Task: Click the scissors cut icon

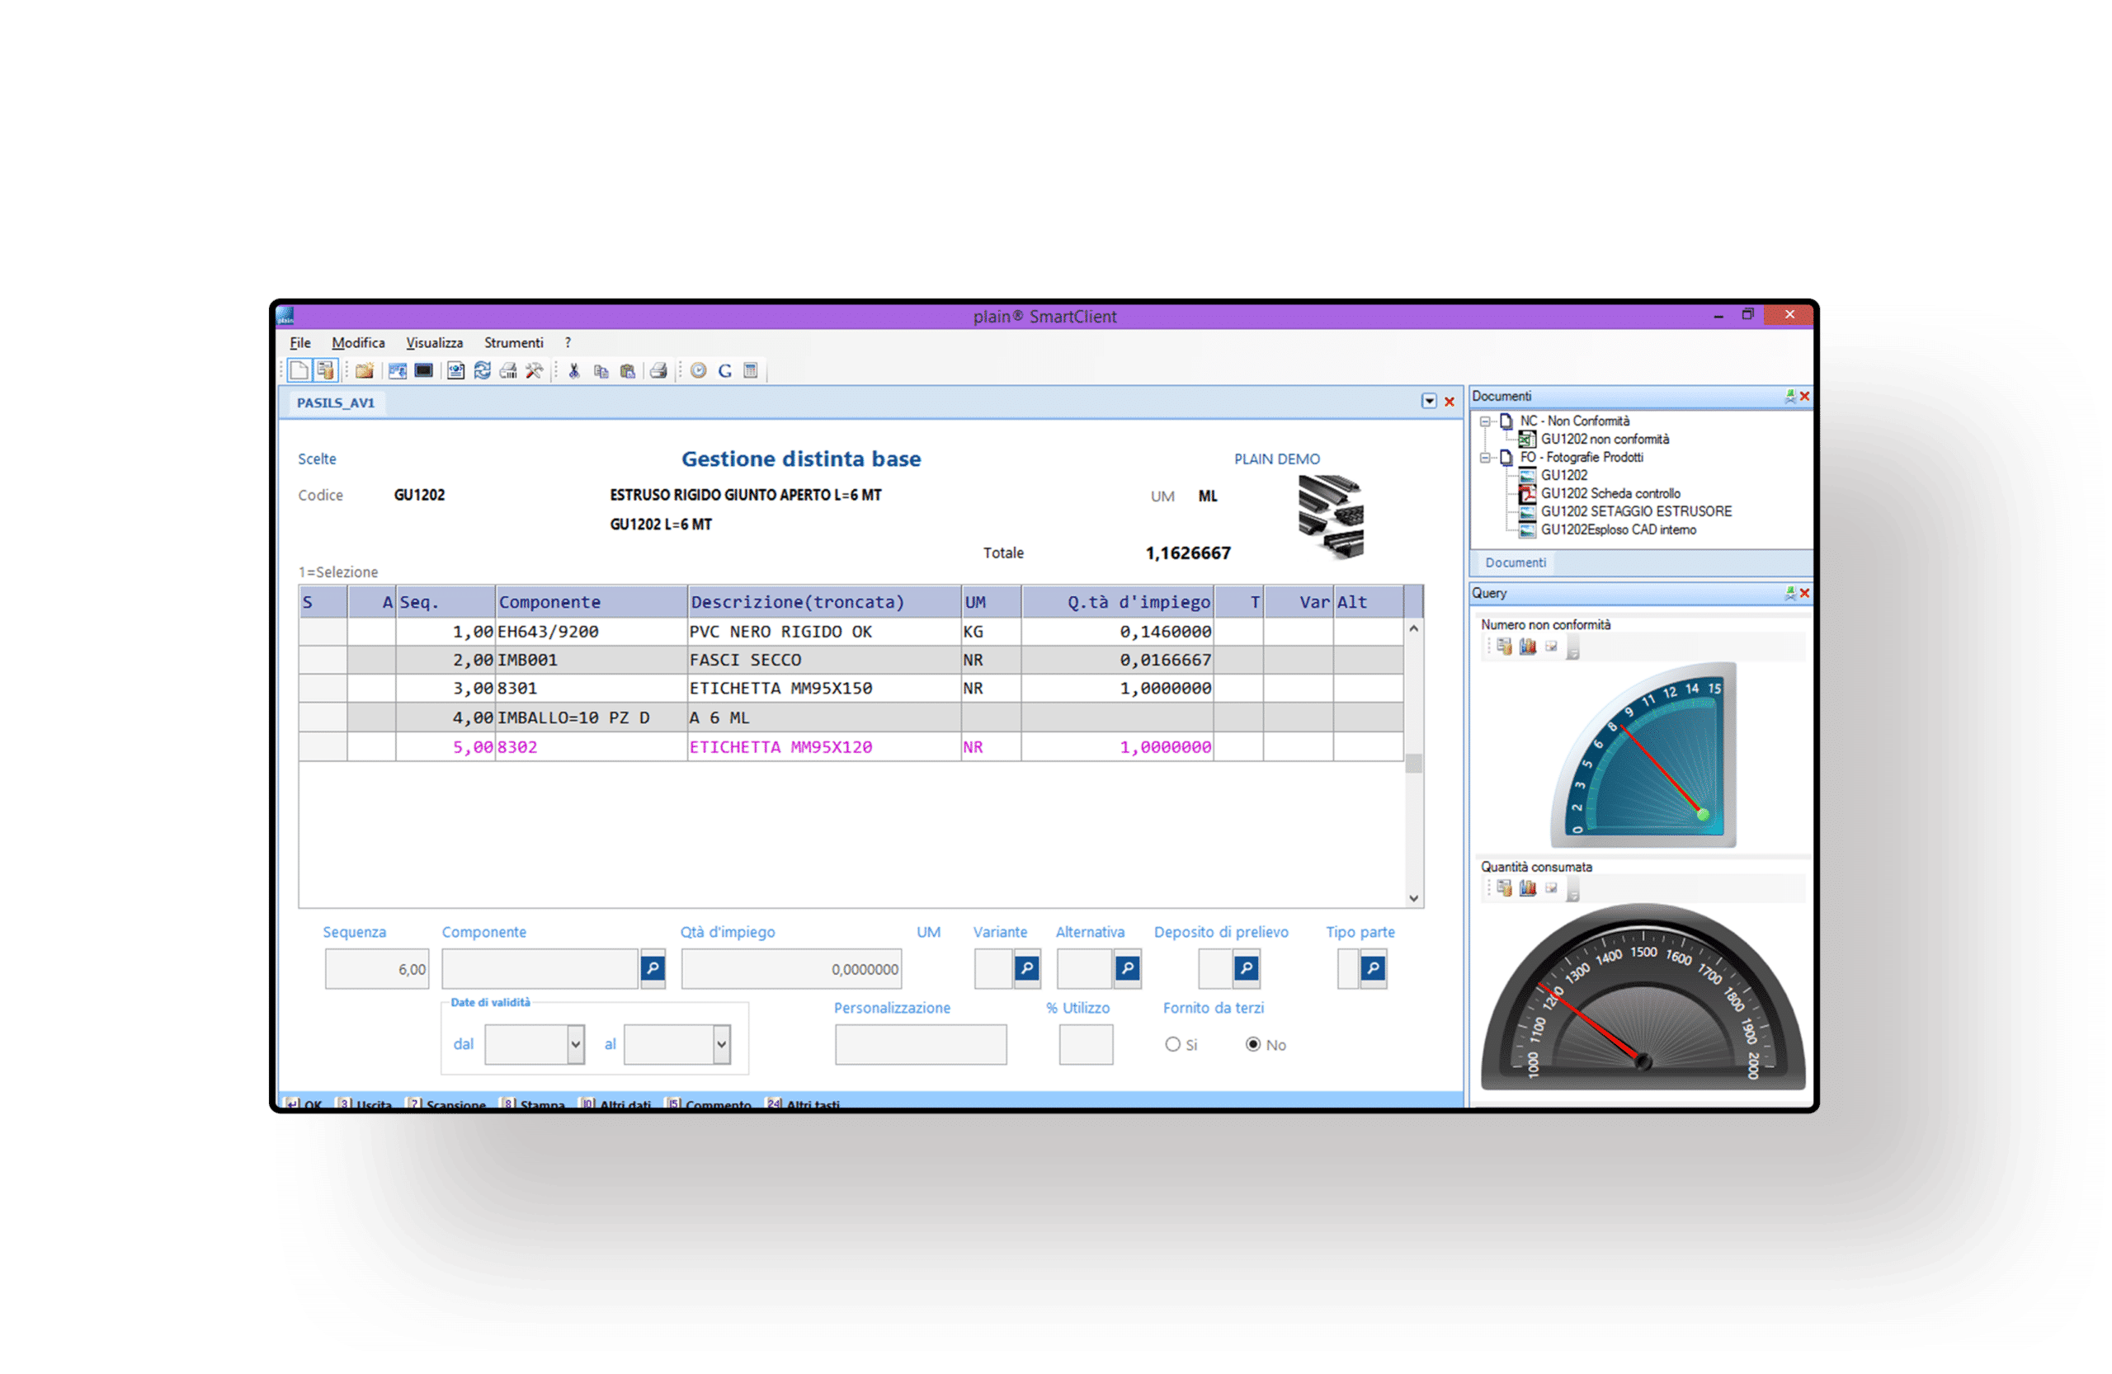Action: click(x=574, y=371)
